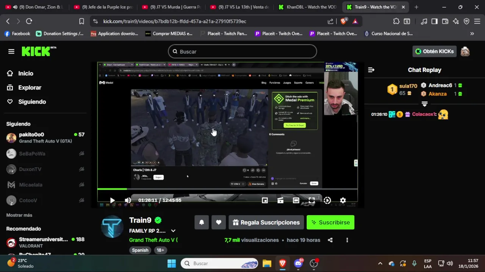Click the 18+ tag

pos(160,250)
